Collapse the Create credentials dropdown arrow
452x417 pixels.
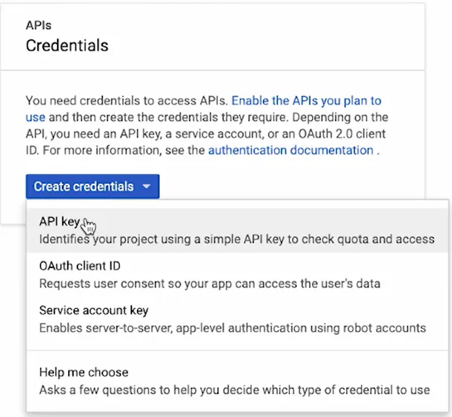click(x=146, y=187)
